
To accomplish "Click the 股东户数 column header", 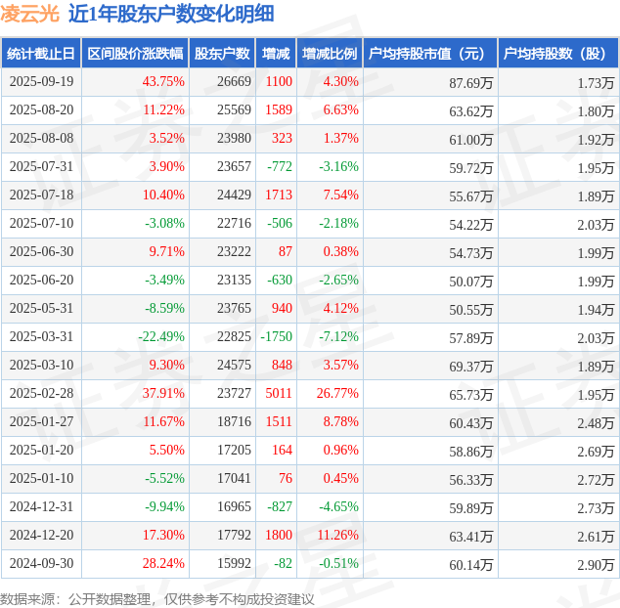I will [x=222, y=54].
